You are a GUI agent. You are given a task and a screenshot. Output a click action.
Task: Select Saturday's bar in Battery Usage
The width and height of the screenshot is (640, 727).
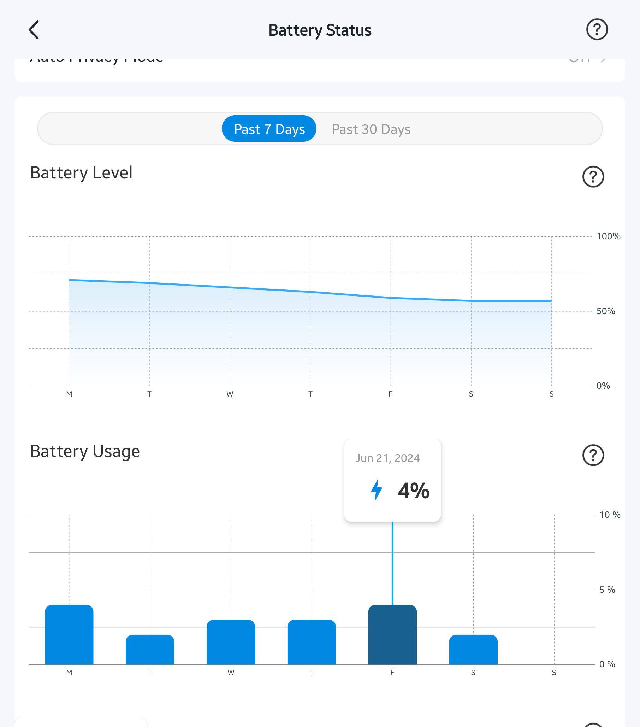point(473,650)
